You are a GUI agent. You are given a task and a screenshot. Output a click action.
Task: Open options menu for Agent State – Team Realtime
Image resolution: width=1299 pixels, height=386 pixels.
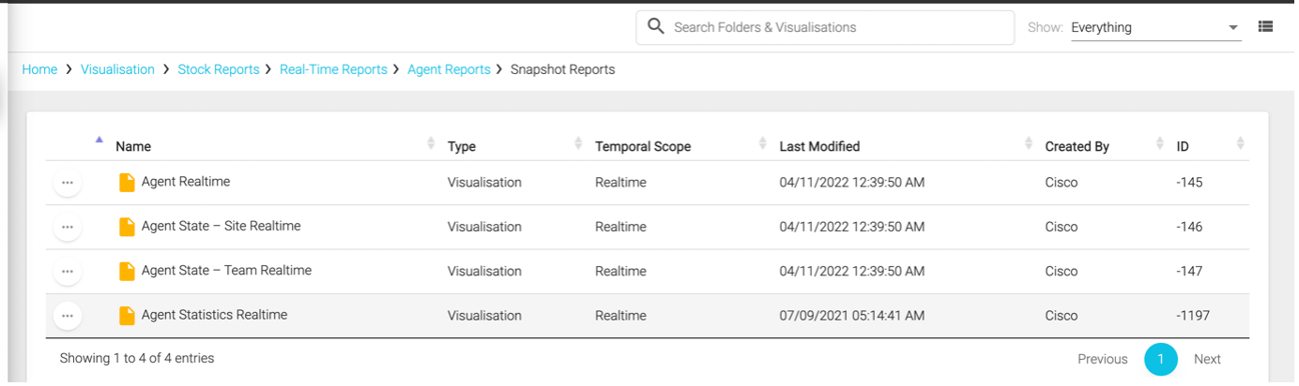(x=67, y=271)
